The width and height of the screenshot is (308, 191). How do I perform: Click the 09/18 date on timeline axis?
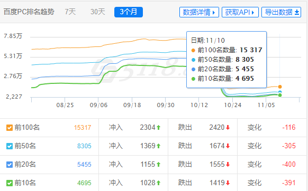click(132, 105)
